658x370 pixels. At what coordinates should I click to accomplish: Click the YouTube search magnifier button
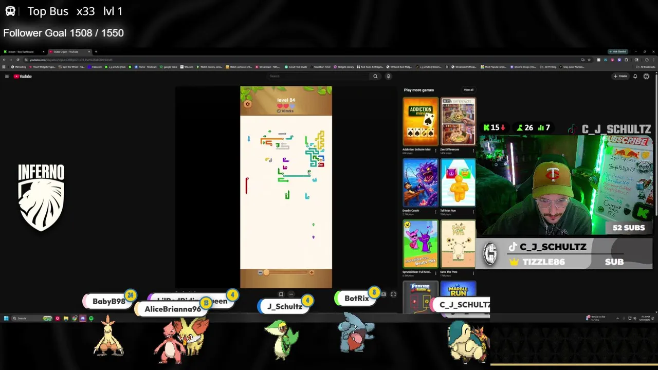[375, 76]
